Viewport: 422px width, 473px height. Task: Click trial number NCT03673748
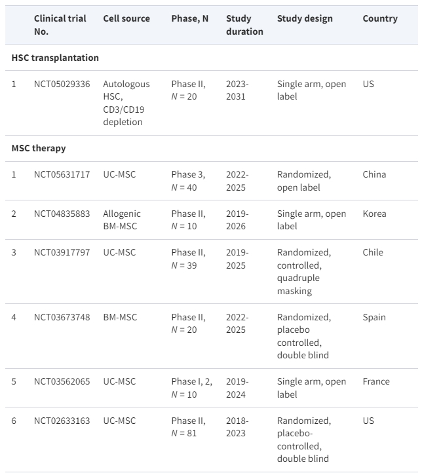click(62, 317)
